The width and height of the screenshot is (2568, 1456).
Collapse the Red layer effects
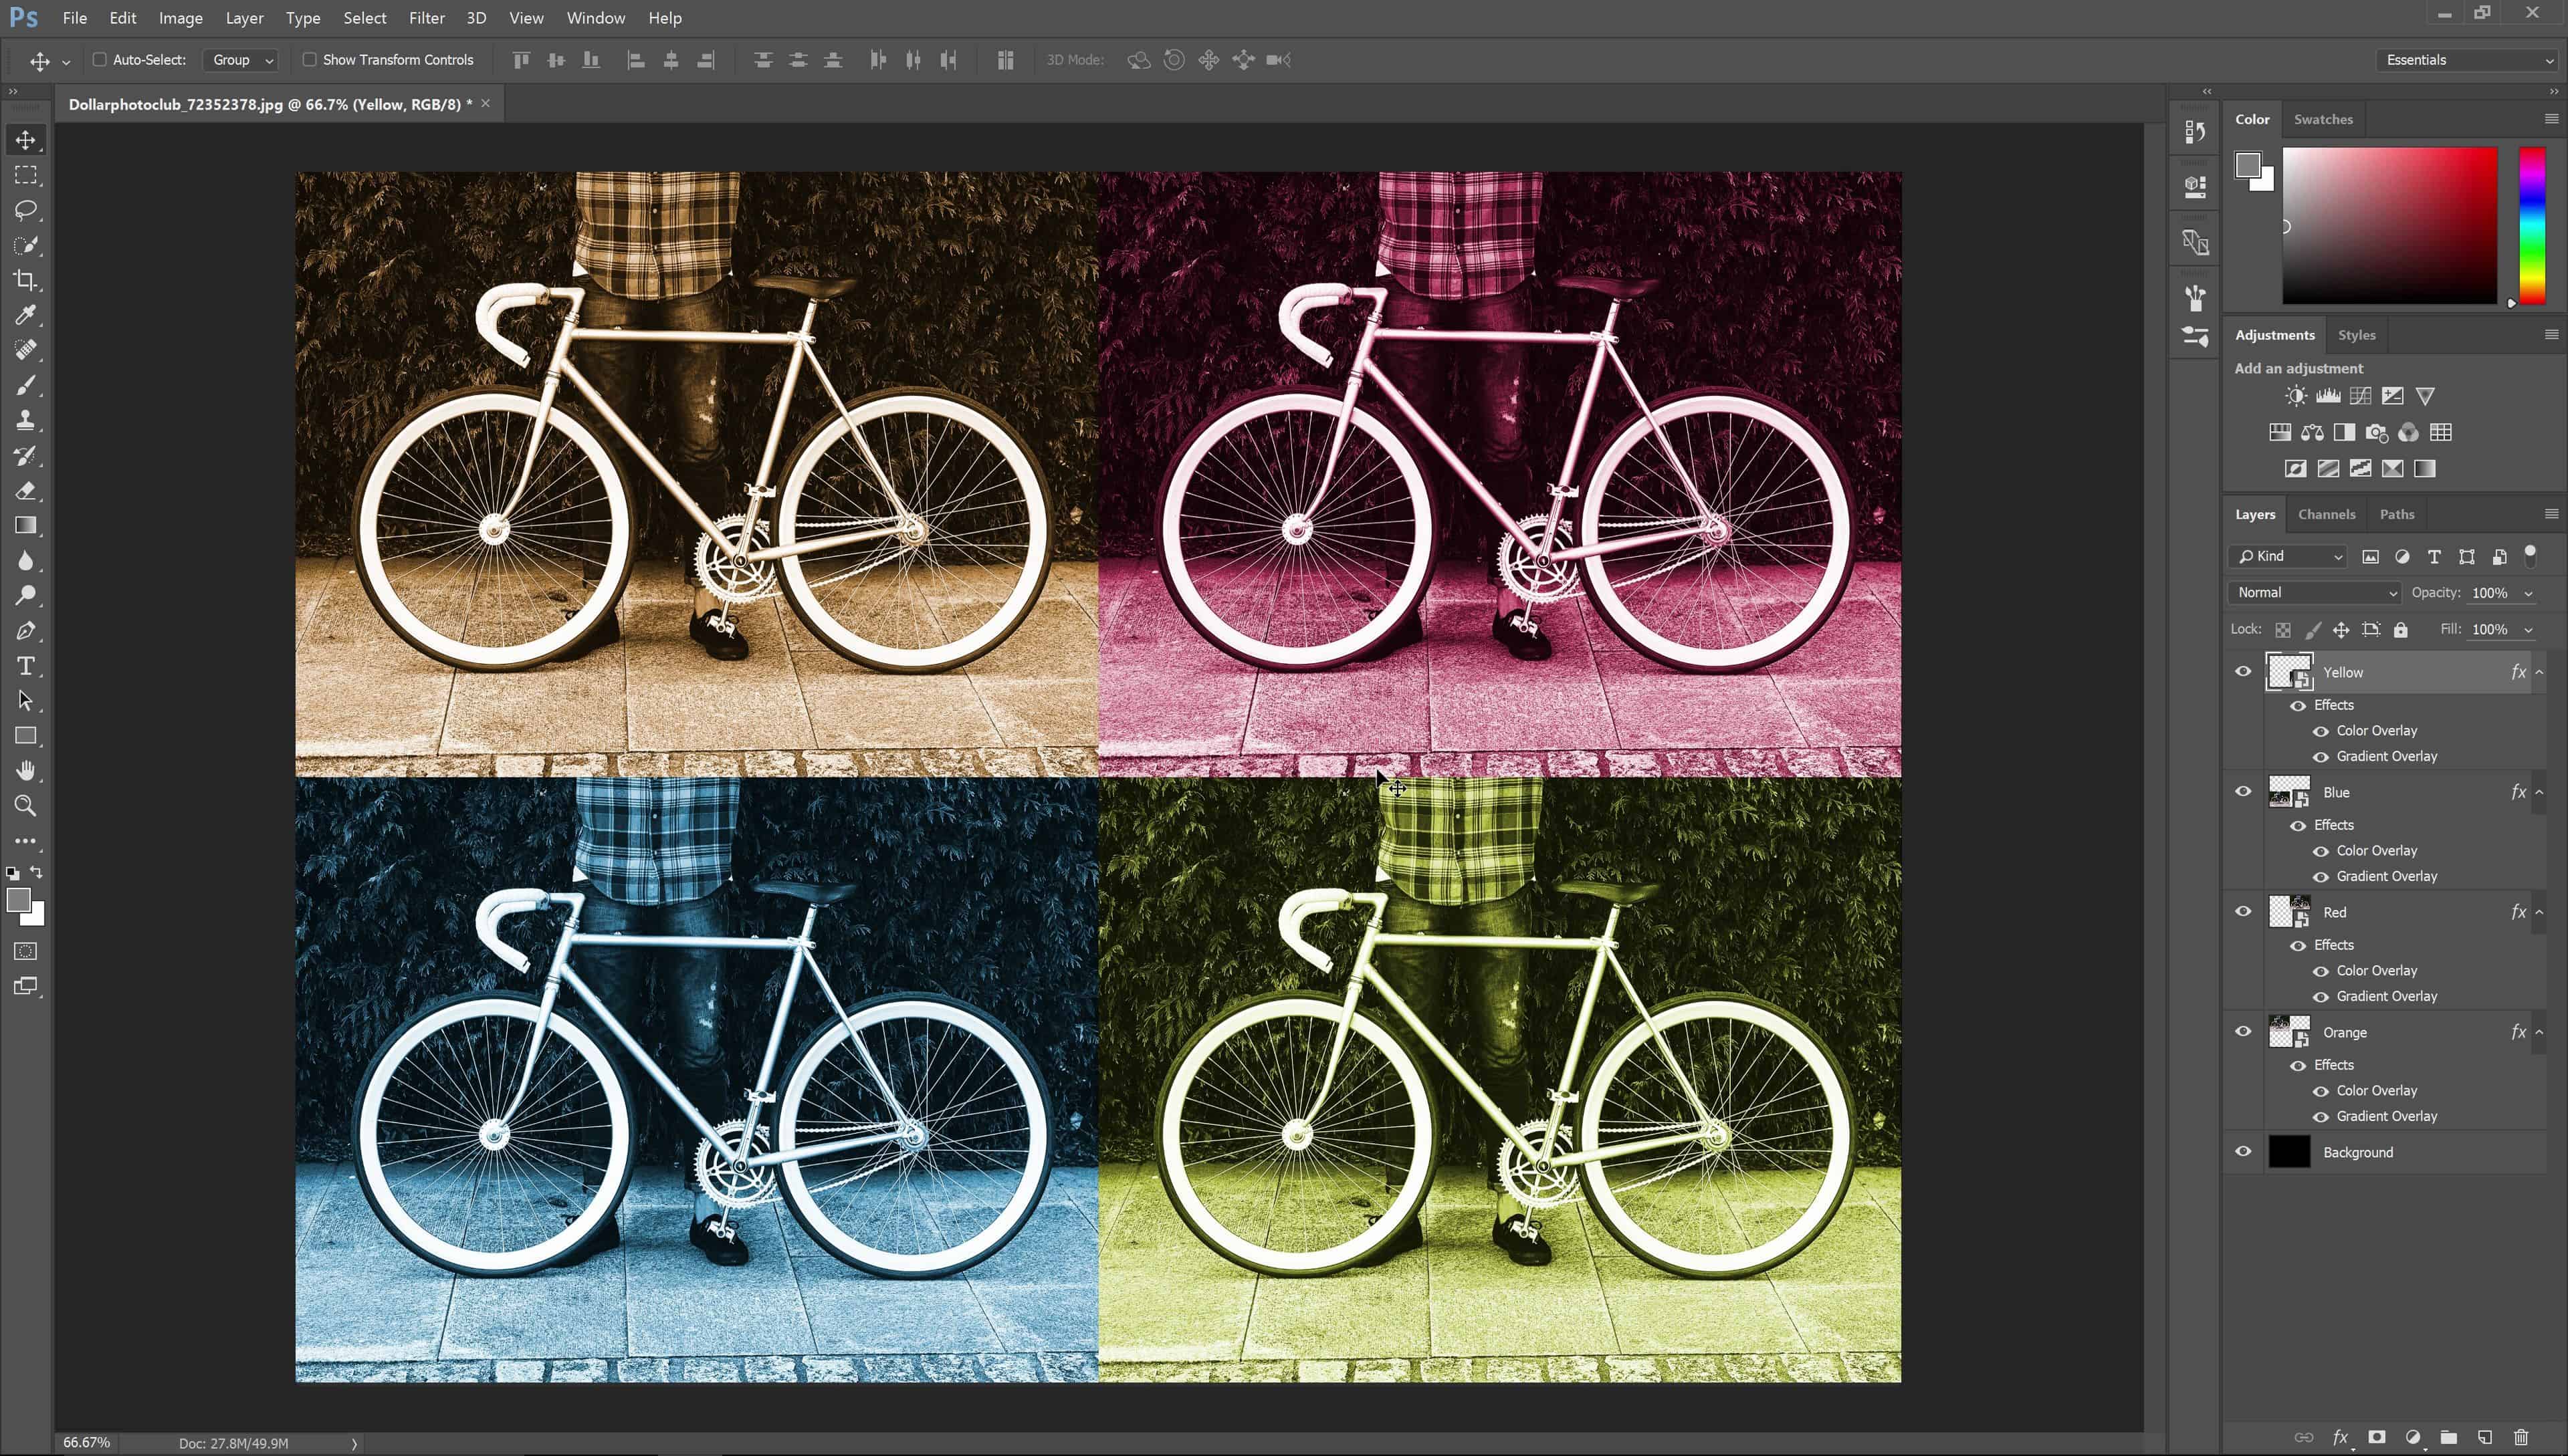(2539, 912)
